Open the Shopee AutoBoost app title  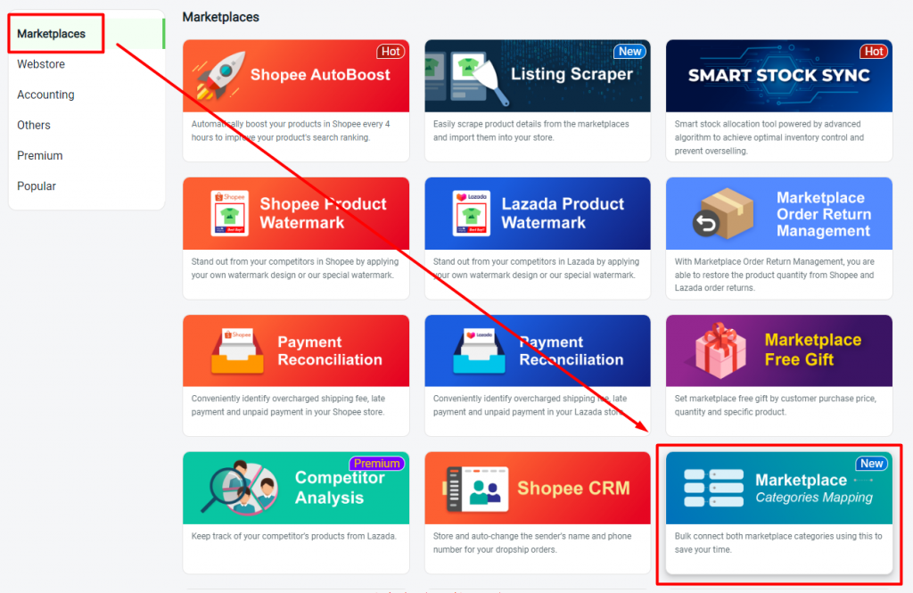pyautogui.click(x=320, y=75)
